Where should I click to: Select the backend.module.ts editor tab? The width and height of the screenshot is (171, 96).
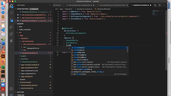[141, 5]
